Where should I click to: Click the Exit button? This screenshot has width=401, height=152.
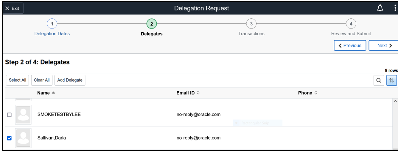(13, 8)
